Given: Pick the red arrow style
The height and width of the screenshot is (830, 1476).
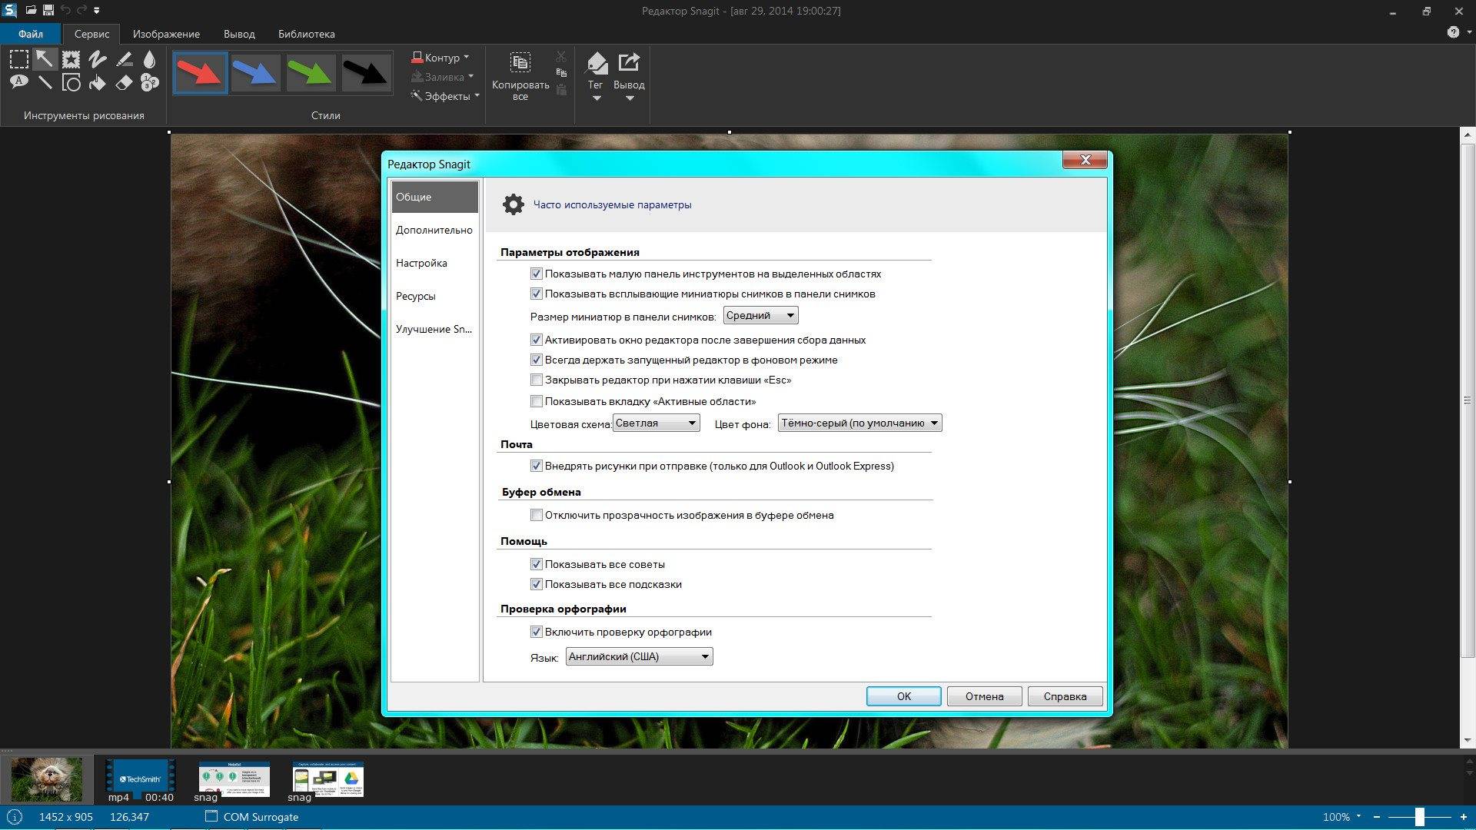Looking at the screenshot, I should (x=200, y=73).
